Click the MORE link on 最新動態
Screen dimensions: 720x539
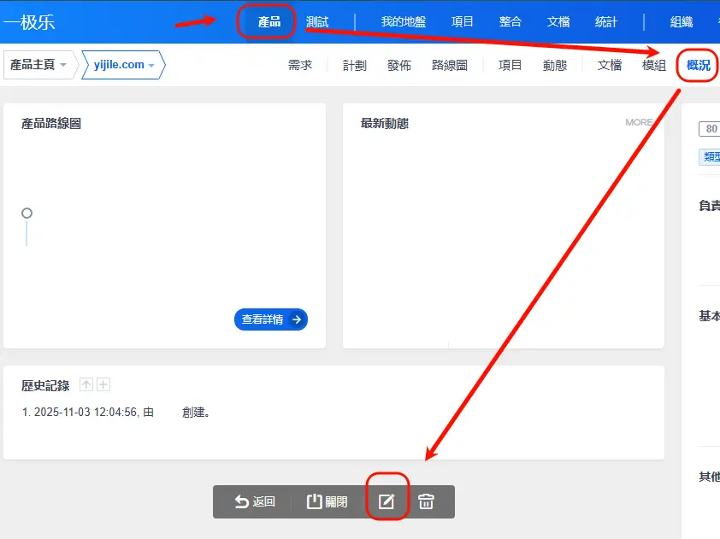click(638, 122)
